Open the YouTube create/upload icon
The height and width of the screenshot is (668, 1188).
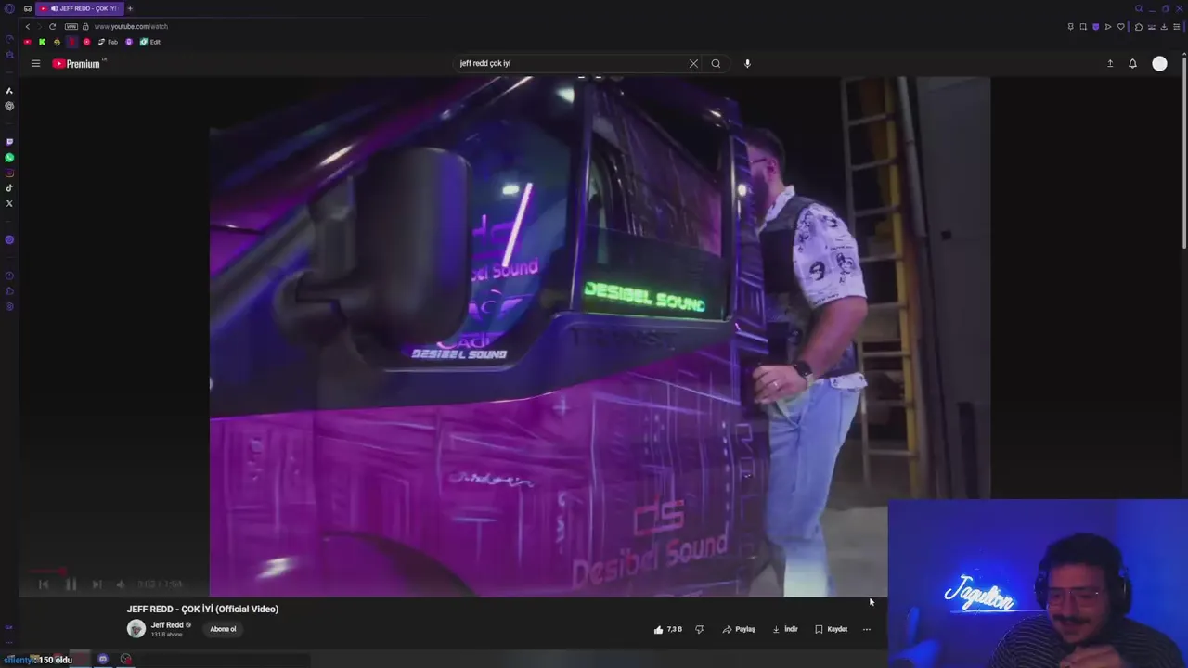click(x=1110, y=63)
